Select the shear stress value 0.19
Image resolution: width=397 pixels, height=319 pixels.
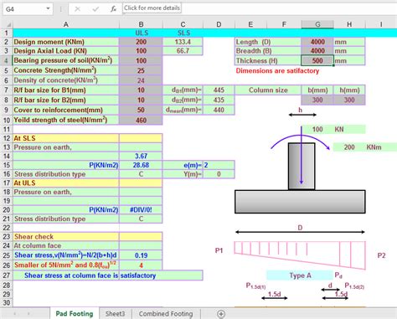tap(141, 255)
